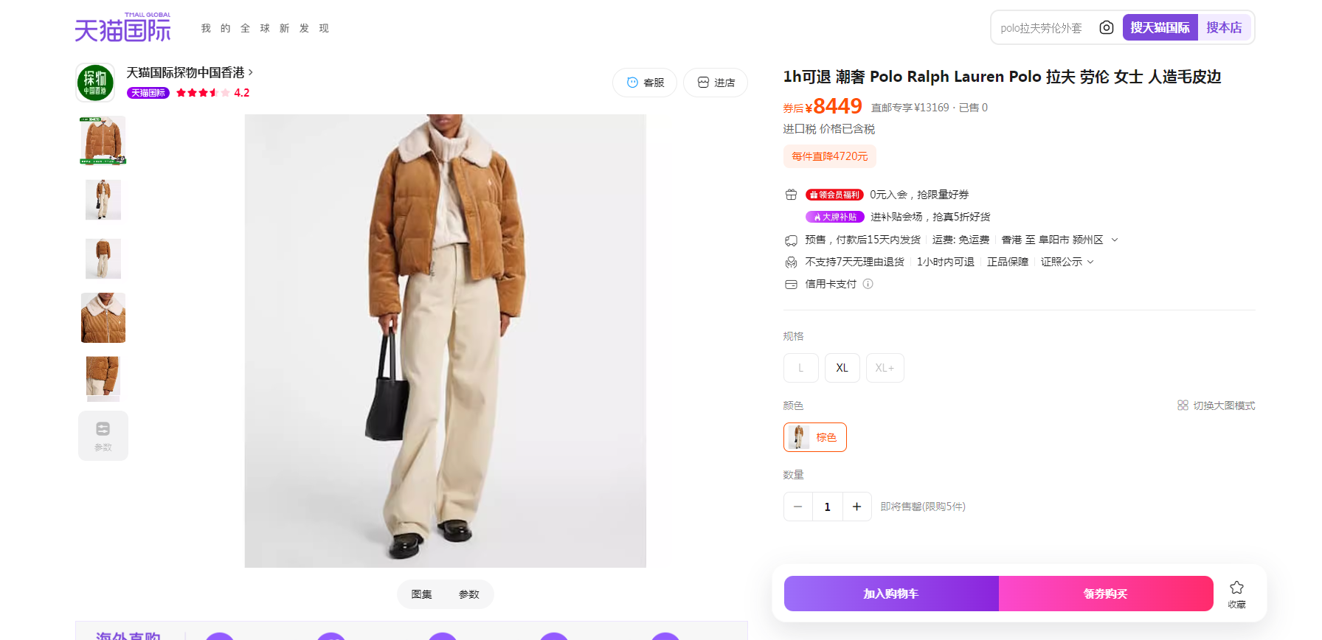This screenshot has height=640, width=1322.
Task: Open store page via chevron next to 天猫国际探物中国香港
Action: (x=251, y=72)
